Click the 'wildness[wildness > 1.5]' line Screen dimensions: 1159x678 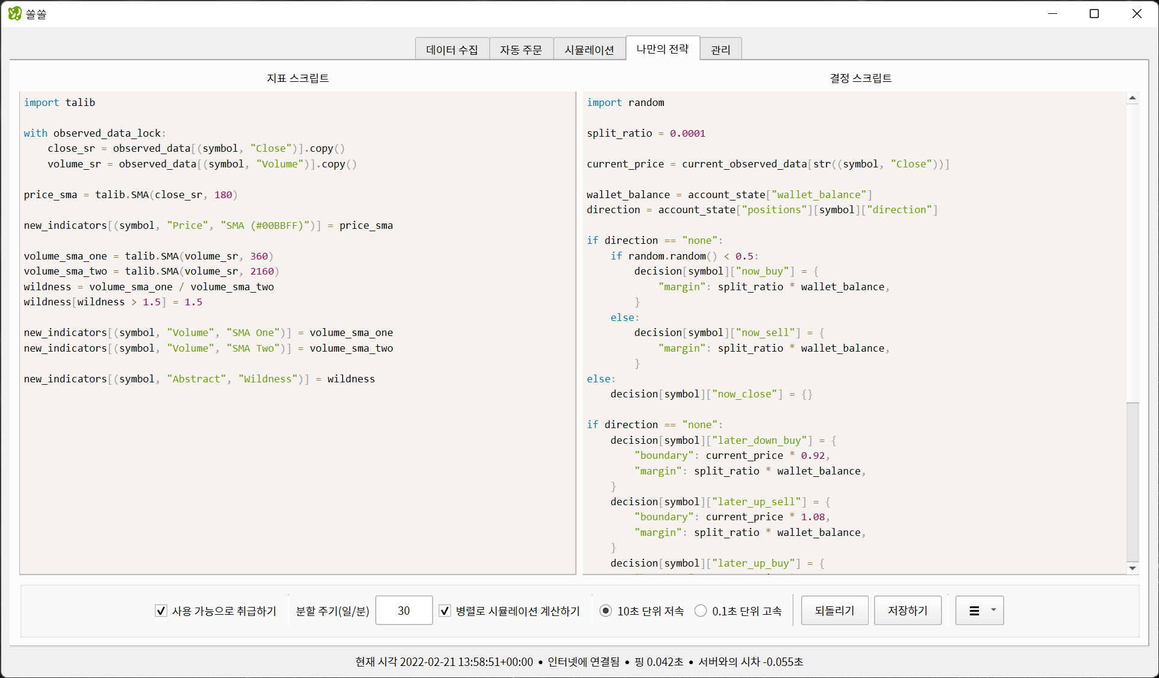coord(113,302)
